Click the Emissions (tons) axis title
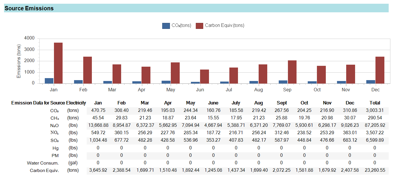The height and width of the screenshot is (178, 397). pyautogui.click(x=18, y=61)
